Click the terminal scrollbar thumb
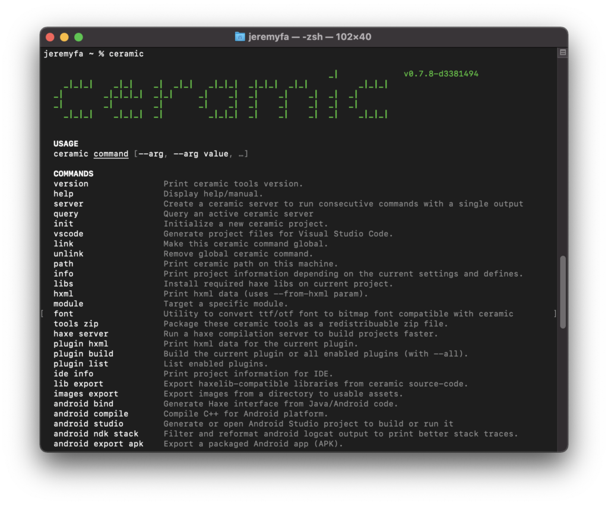Screen dimensions: 608x505 click(563, 292)
